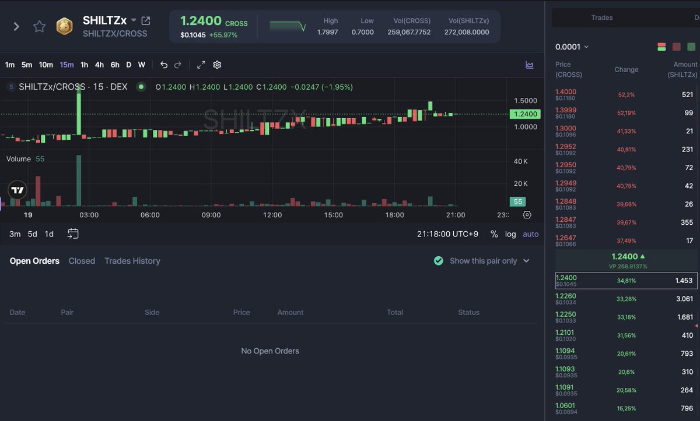Viewport: 700px width, 421px height.
Task: Enable log scale on the price axis
Action: point(510,234)
